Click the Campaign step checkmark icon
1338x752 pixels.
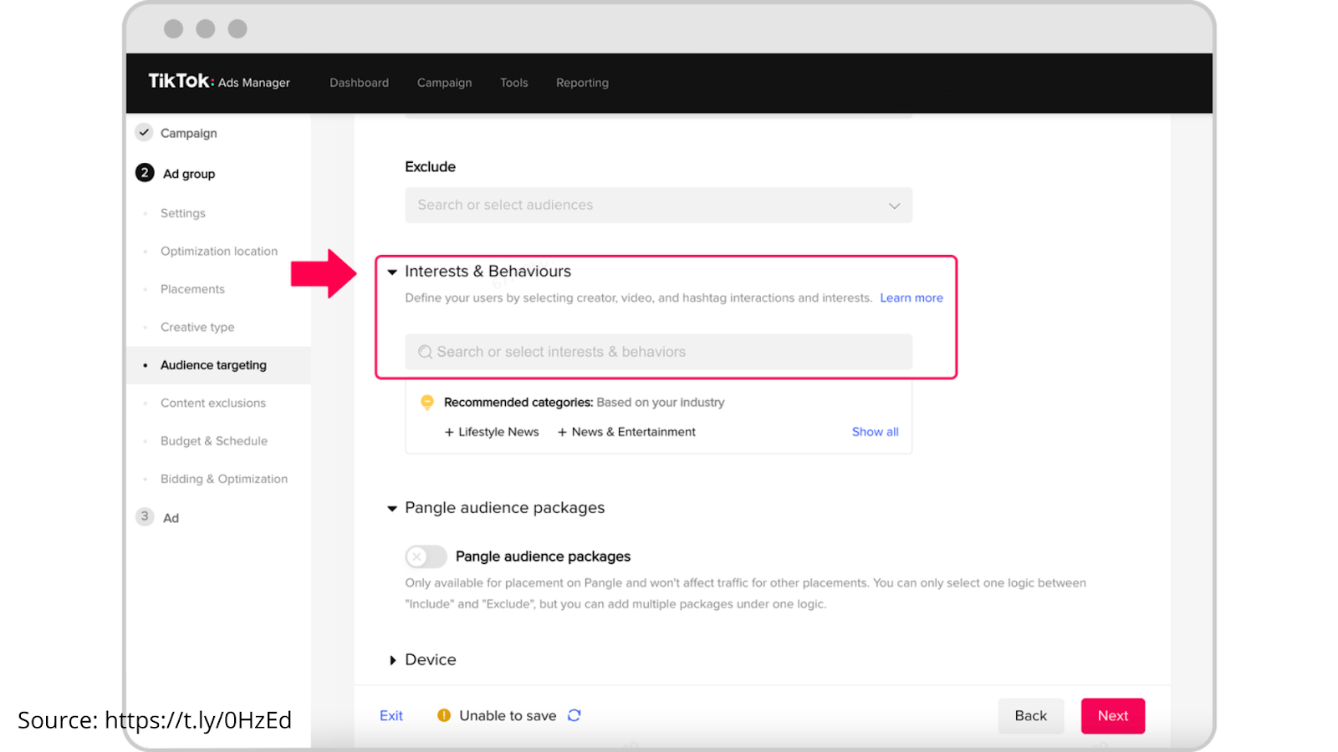pyautogui.click(x=145, y=132)
